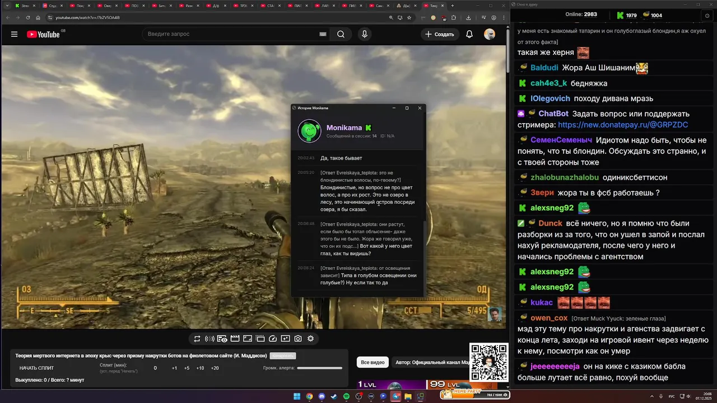
Task: Add +10 minutes to split
Action: (200, 368)
